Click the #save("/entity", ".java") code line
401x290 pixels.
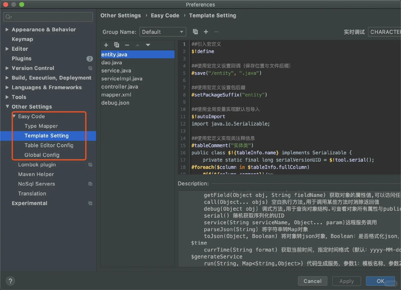tap(226, 73)
